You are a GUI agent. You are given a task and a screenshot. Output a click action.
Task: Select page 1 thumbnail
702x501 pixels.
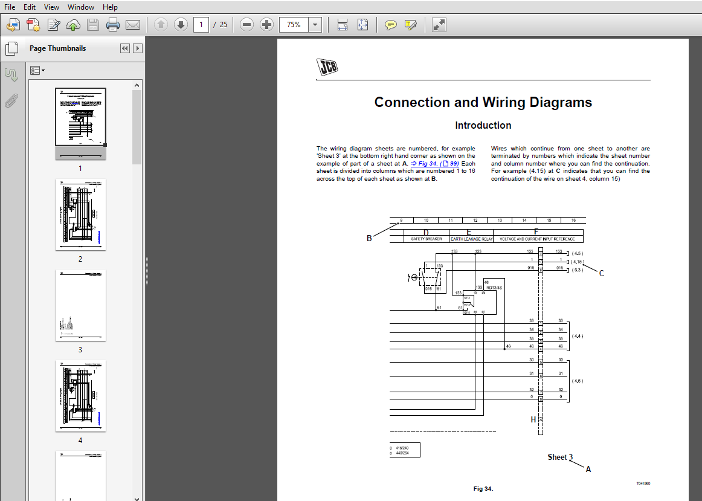coord(80,123)
